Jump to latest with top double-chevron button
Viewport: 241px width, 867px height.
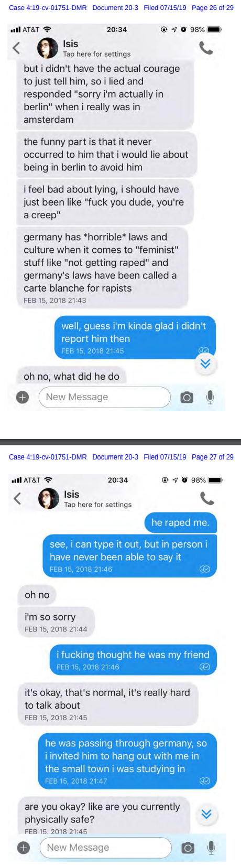click(x=205, y=363)
